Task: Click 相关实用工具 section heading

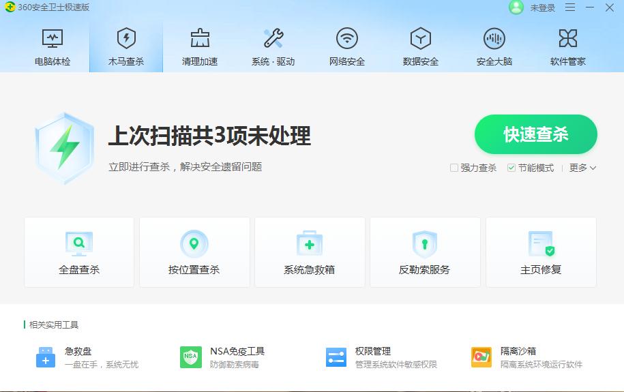Action: click(x=54, y=325)
